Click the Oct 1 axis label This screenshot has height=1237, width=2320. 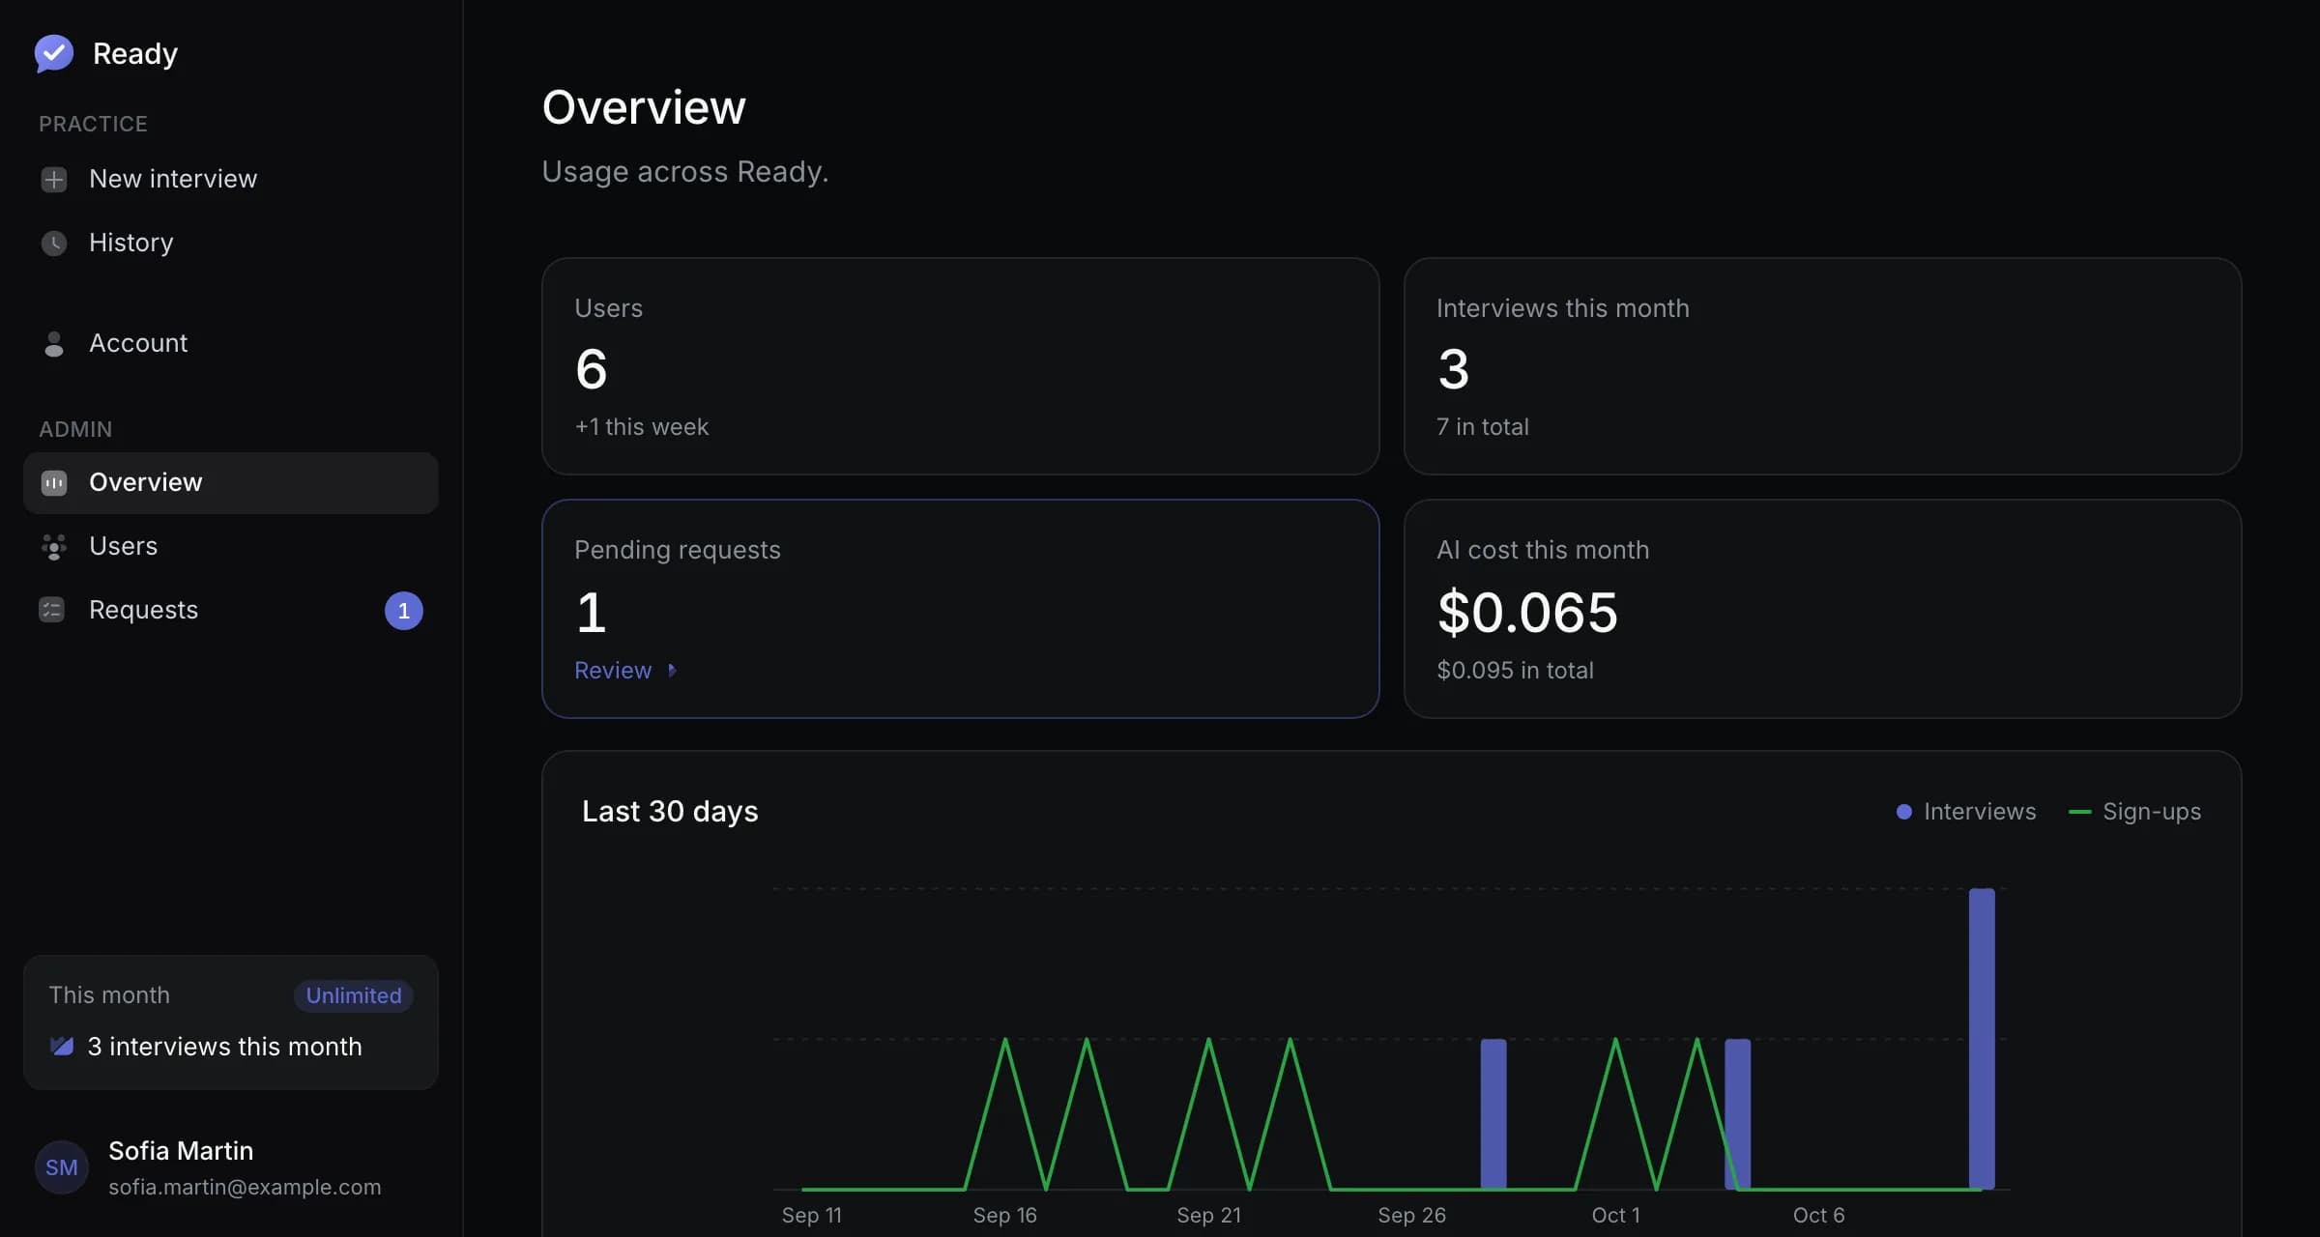pyautogui.click(x=1616, y=1215)
